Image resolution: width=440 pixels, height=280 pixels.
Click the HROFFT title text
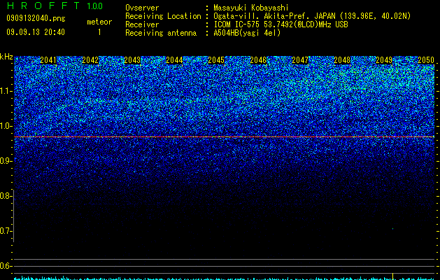43,6
